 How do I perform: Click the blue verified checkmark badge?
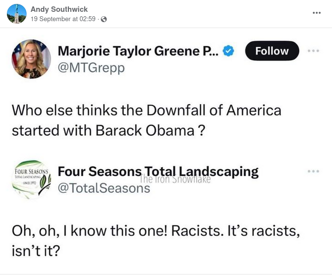click(229, 51)
